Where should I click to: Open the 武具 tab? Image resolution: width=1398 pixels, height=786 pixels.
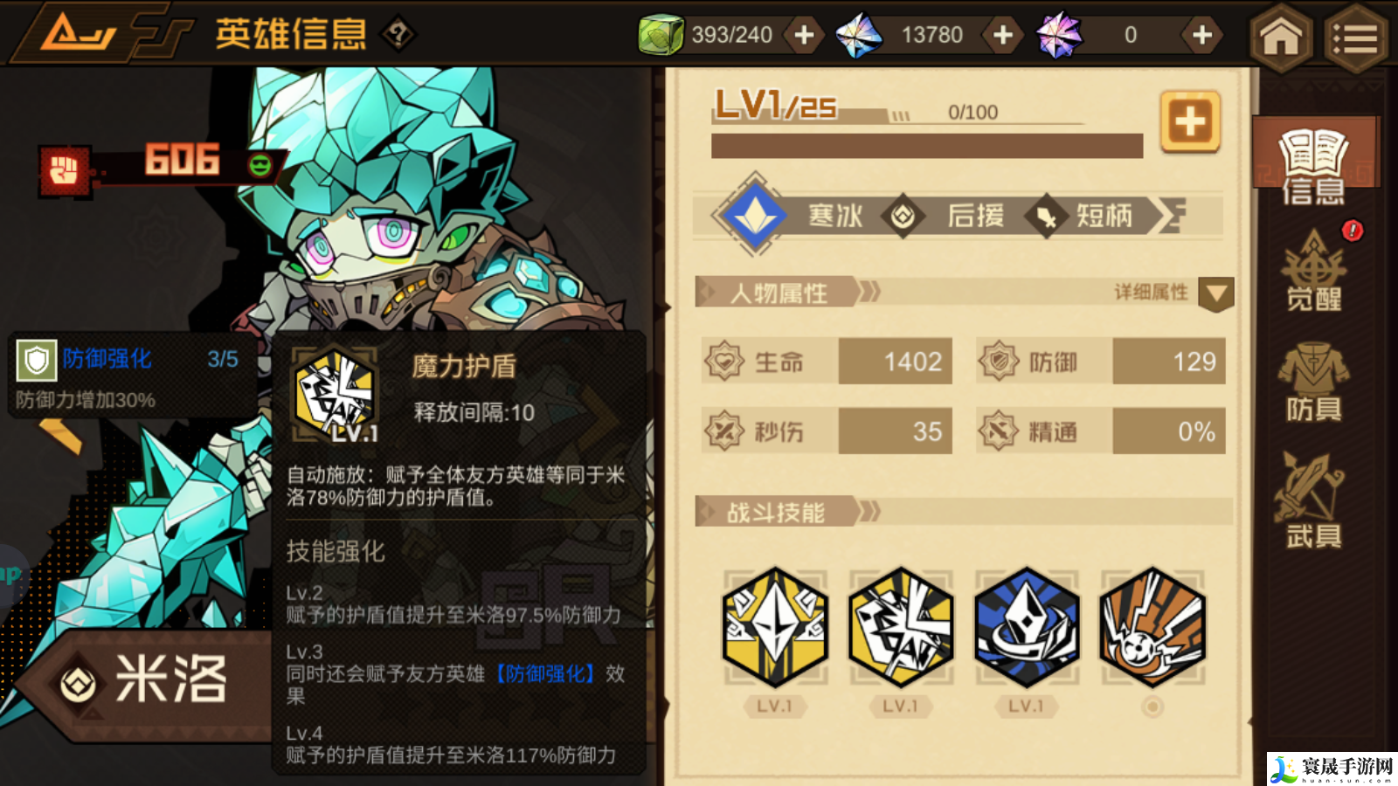point(1313,501)
